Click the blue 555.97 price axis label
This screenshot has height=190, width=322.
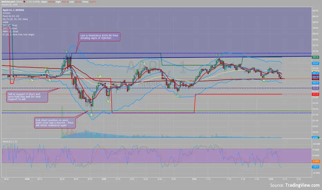click(315, 63)
